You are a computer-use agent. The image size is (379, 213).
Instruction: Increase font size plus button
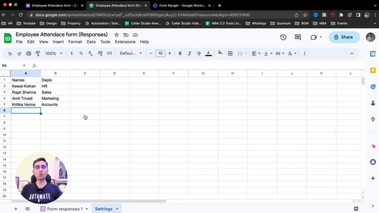click(170, 53)
